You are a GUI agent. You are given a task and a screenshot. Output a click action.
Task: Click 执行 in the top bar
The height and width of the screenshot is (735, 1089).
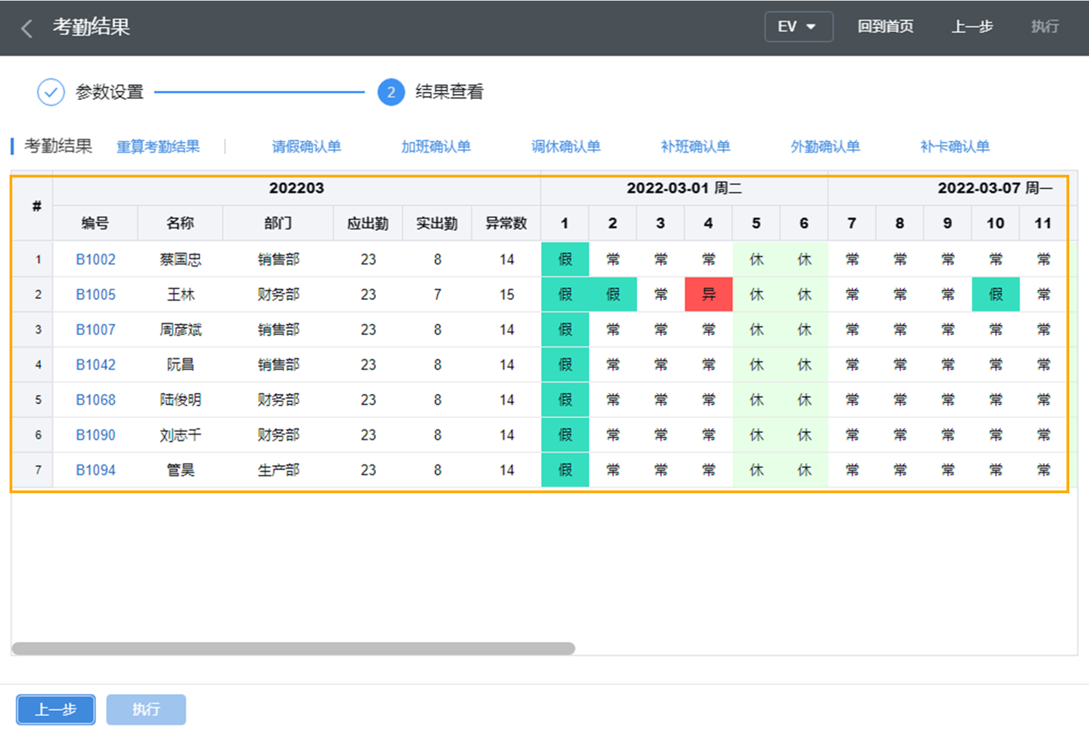point(1045,27)
